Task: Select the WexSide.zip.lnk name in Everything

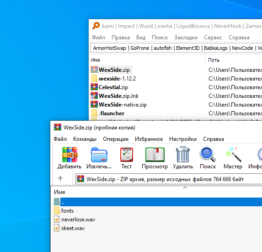Action: tap(118, 96)
